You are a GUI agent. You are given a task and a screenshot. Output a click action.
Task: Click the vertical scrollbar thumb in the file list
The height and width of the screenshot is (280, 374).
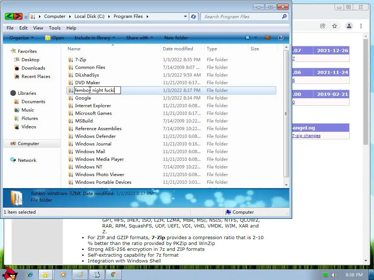pyautogui.click(x=286, y=114)
